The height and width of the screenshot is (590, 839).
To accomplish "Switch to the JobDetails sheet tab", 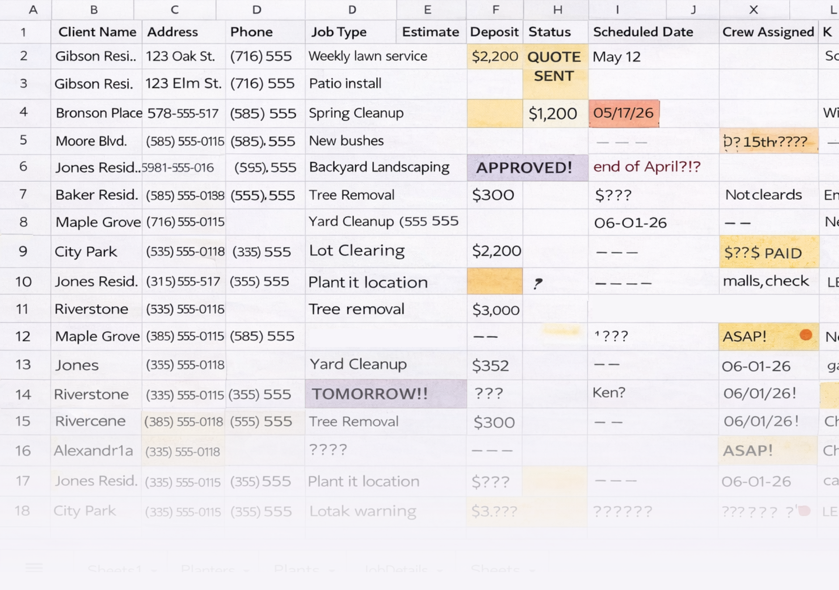I will 395,569.
